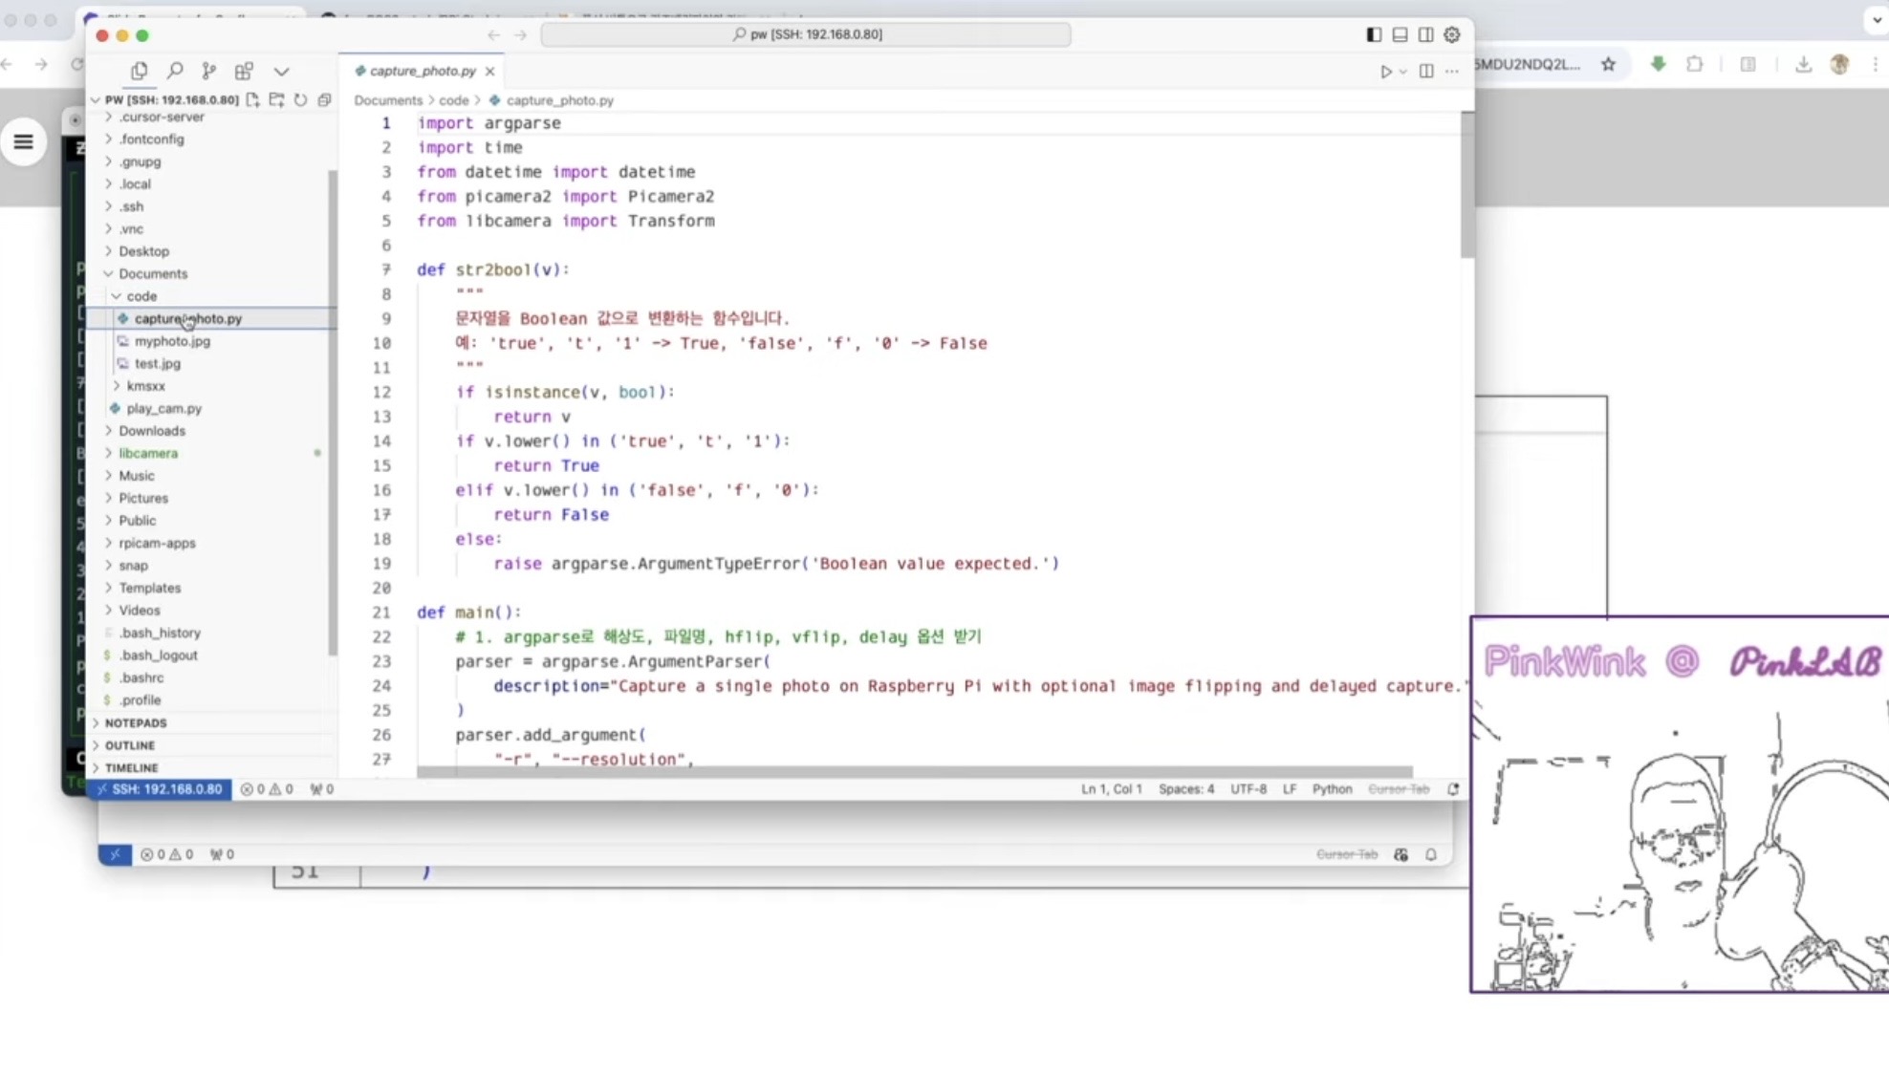Refresh the explorer file tree

tap(300, 99)
